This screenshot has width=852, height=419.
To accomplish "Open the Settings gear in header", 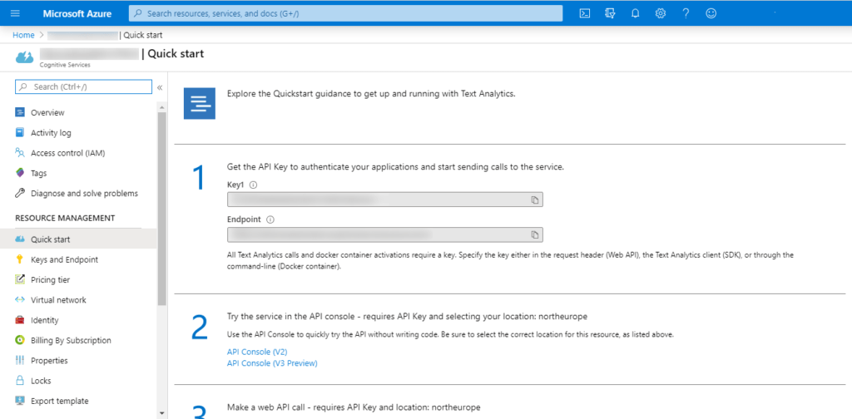I will point(661,13).
